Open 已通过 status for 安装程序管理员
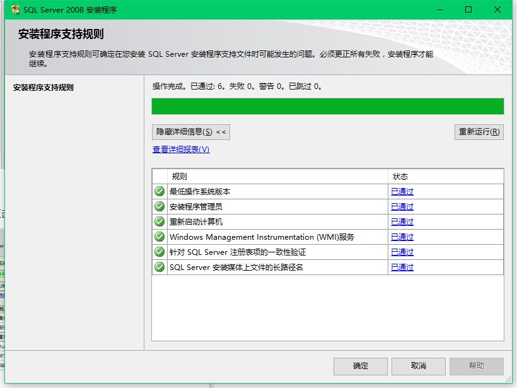This screenshot has height=388, width=517. tap(402, 206)
